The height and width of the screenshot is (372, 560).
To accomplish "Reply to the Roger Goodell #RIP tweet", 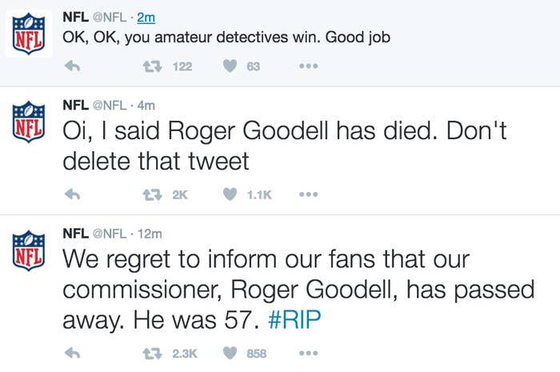I will 72,354.
